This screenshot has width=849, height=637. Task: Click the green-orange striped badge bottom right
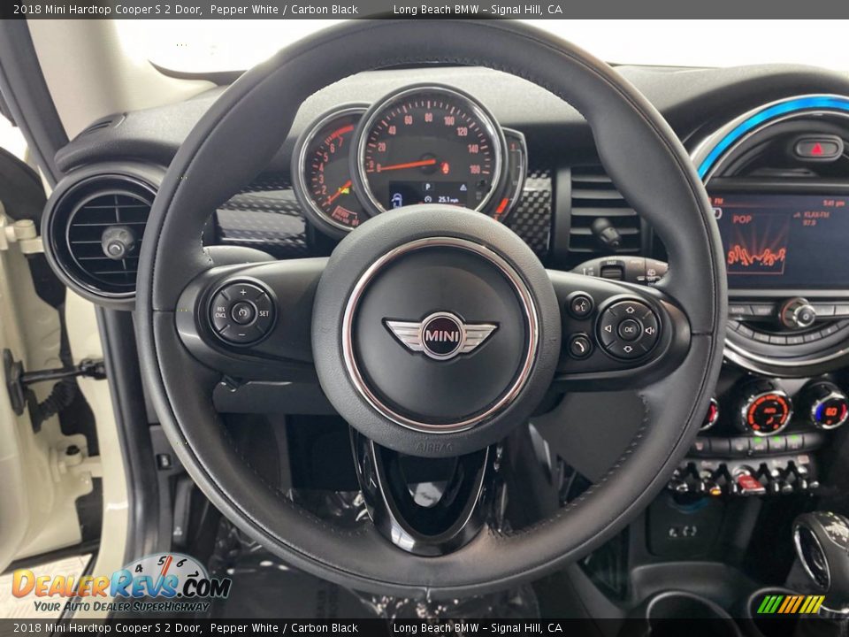coord(791,604)
